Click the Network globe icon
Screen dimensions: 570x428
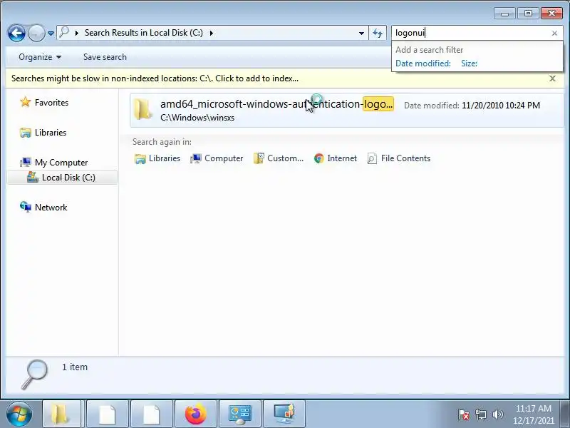pyautogui.click(x=26, y=207)
